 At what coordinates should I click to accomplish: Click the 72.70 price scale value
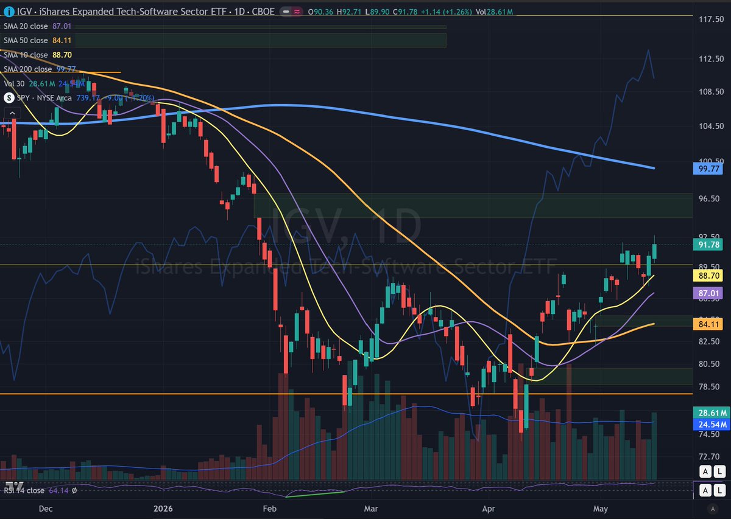710,456
